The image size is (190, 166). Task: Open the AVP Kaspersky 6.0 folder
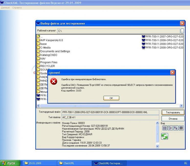[51, 40]
